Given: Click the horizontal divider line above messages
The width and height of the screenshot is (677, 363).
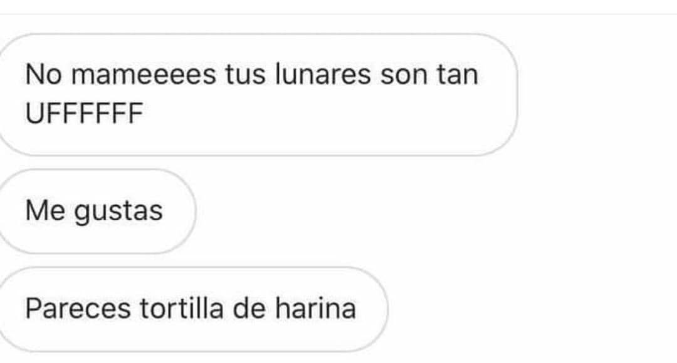Looking at the screenshot, I should tap(338, 14).
